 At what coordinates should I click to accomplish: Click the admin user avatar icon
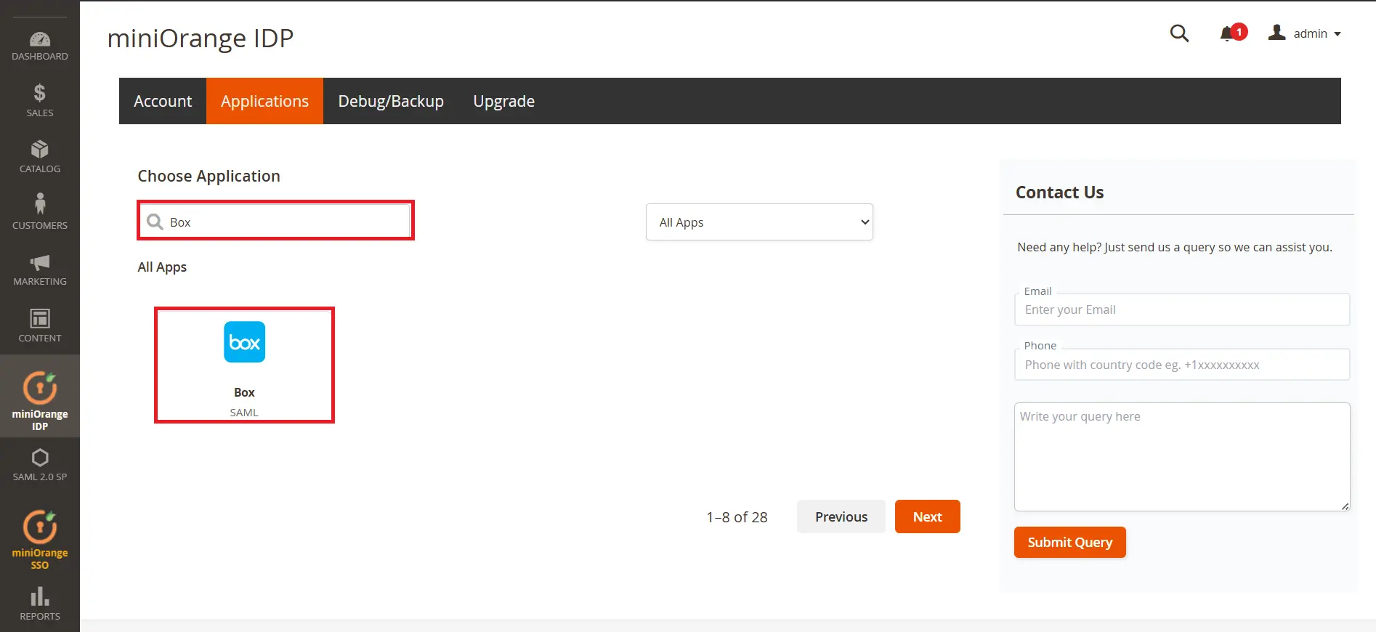(x=1276, y=33)
